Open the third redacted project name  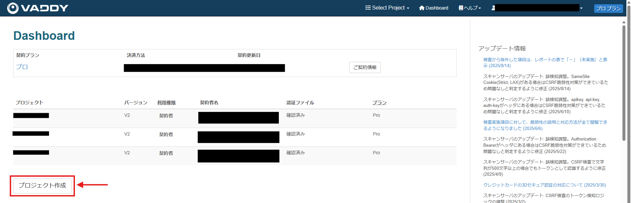tap(31, 152)
